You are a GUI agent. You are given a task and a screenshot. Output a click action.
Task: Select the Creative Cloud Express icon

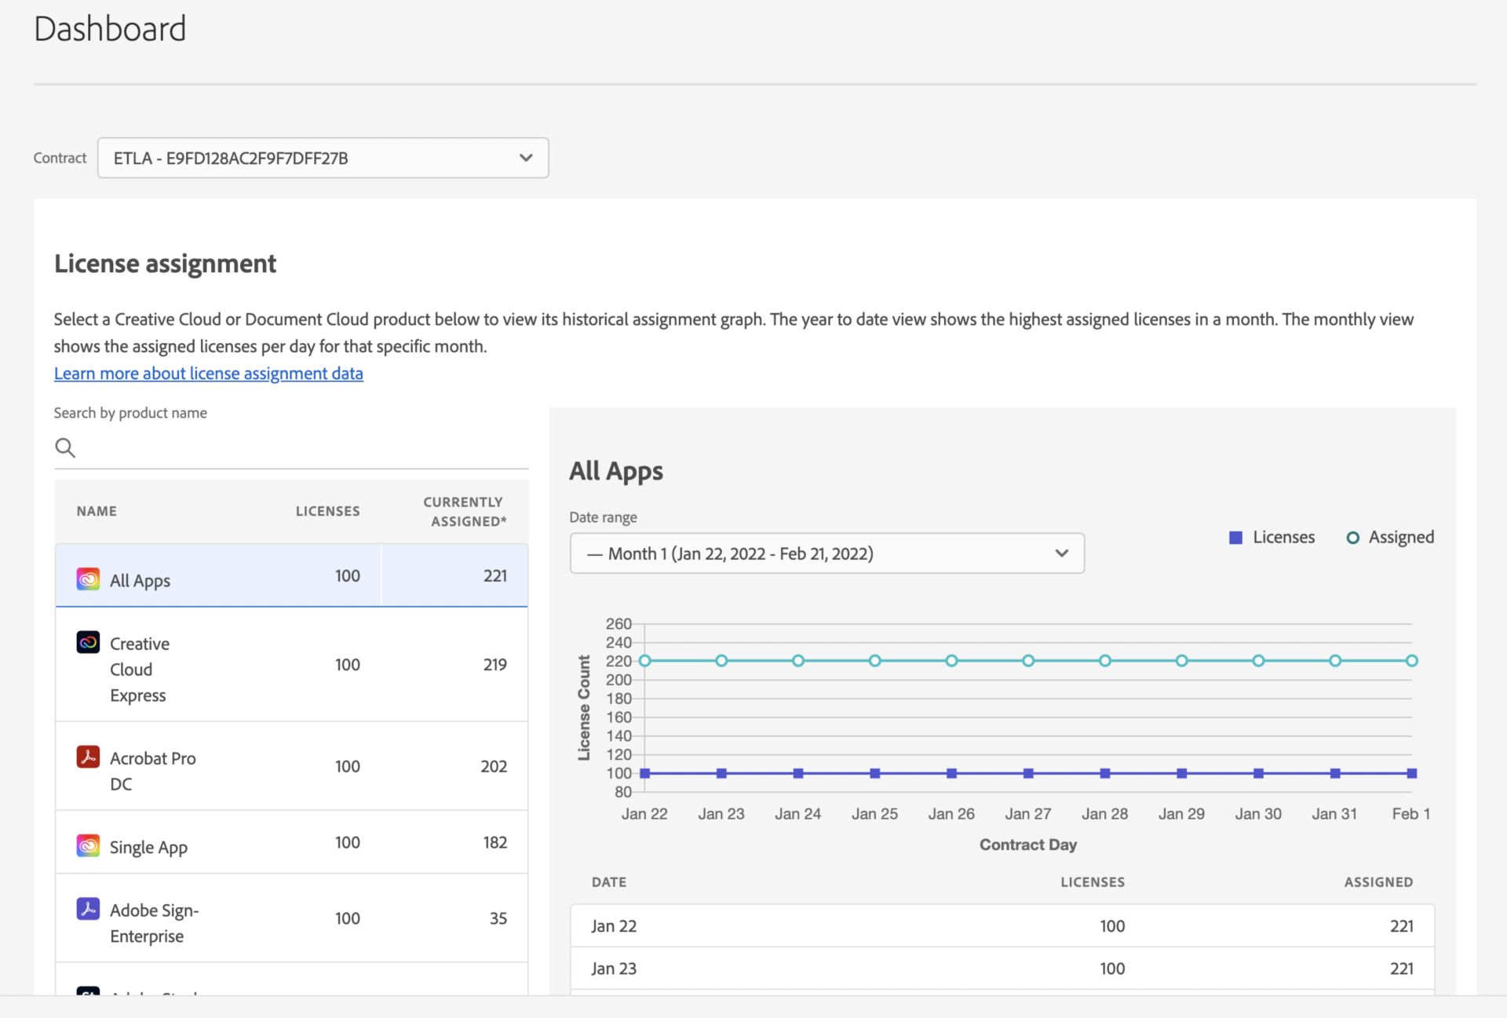(x=87, y=642)
